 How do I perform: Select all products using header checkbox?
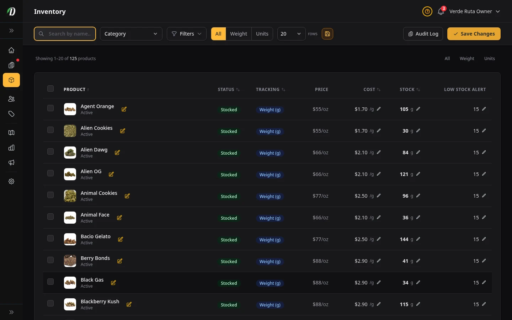click(x=50, y=89)
